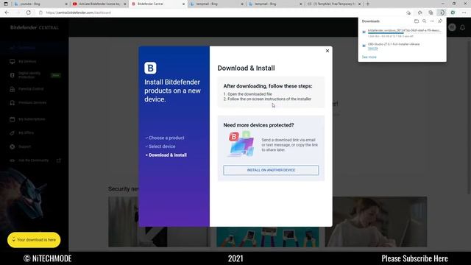Click the Bitdefender Central logo
Screen dimensions: 471x265
click(x=35, y=27)
